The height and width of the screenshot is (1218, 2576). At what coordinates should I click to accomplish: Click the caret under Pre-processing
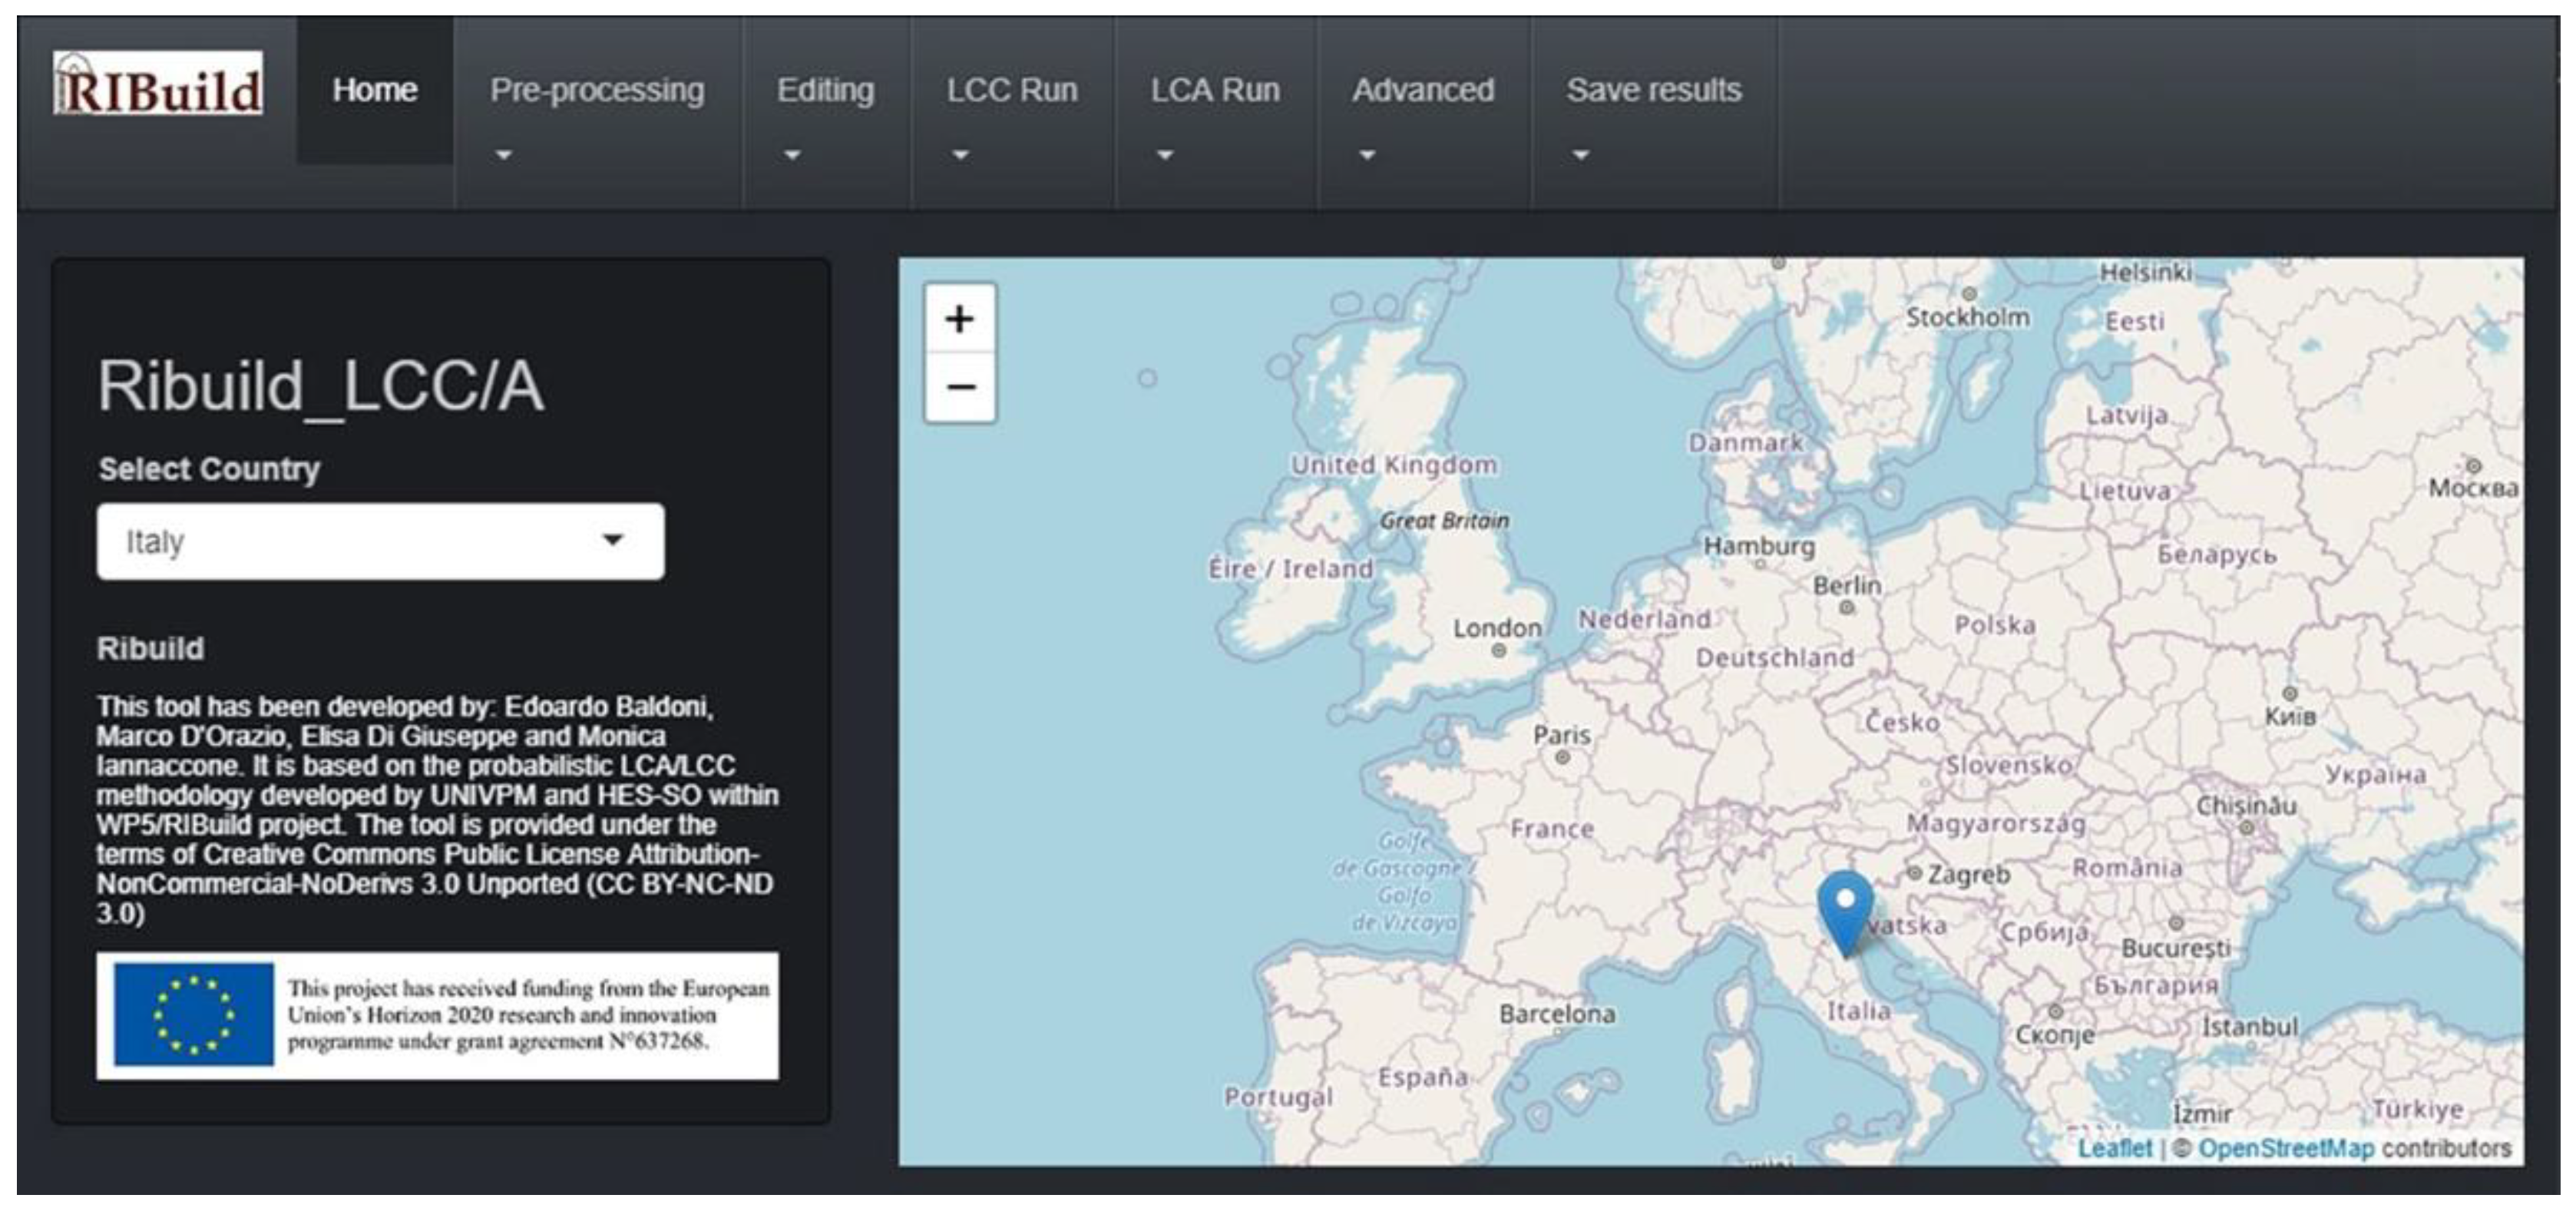[x=503, y=155]
